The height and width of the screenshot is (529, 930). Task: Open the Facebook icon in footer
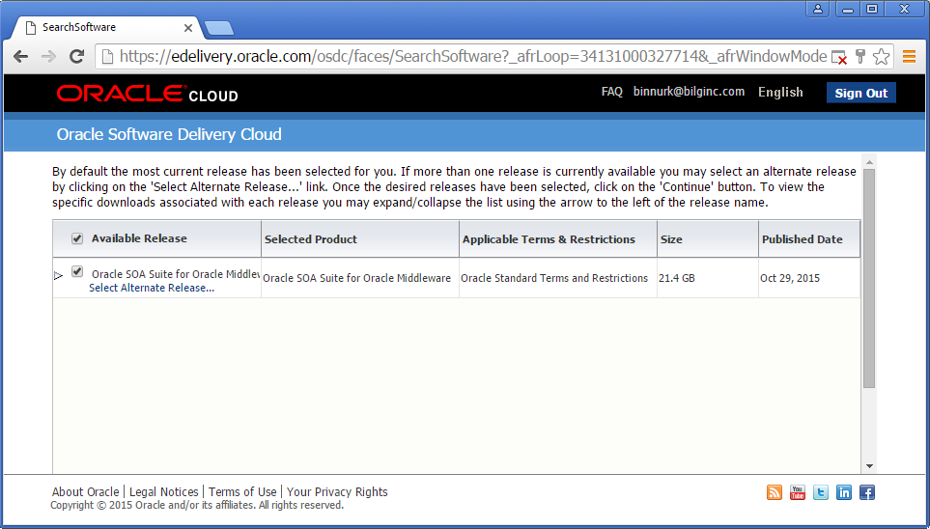click(x=866, y=492)
